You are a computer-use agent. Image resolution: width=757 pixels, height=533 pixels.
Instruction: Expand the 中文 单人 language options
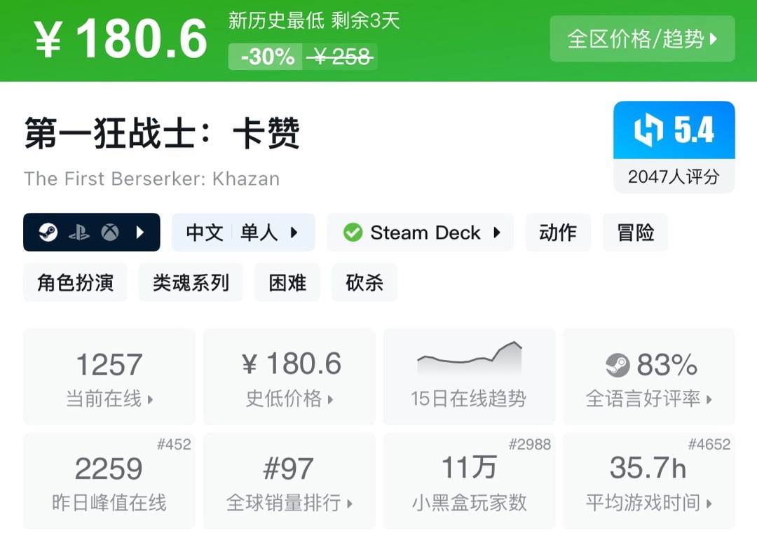tap(243, 233)
